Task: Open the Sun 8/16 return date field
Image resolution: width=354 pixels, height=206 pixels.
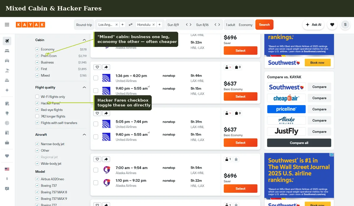Action: tap(202, 25)
